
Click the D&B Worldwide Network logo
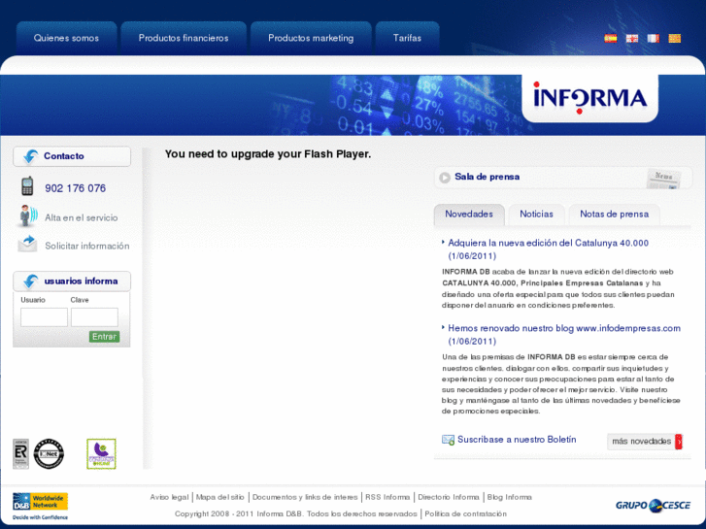point(40,505)
